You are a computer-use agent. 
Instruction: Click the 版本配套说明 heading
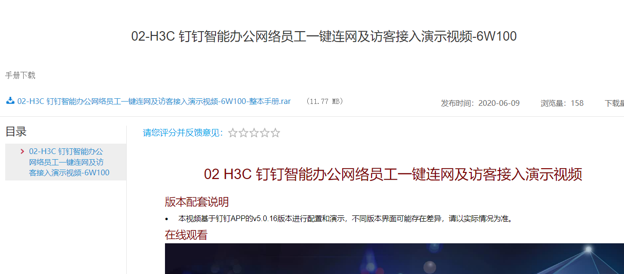point(197,202)
